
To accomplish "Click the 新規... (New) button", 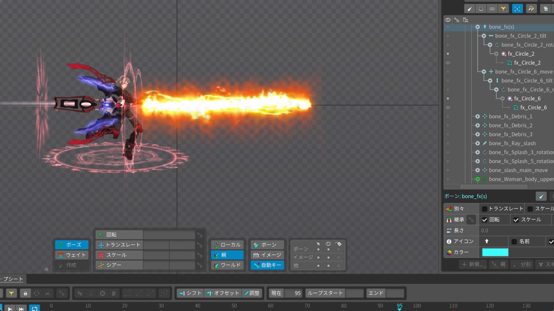I will click(x=473, y=264).
